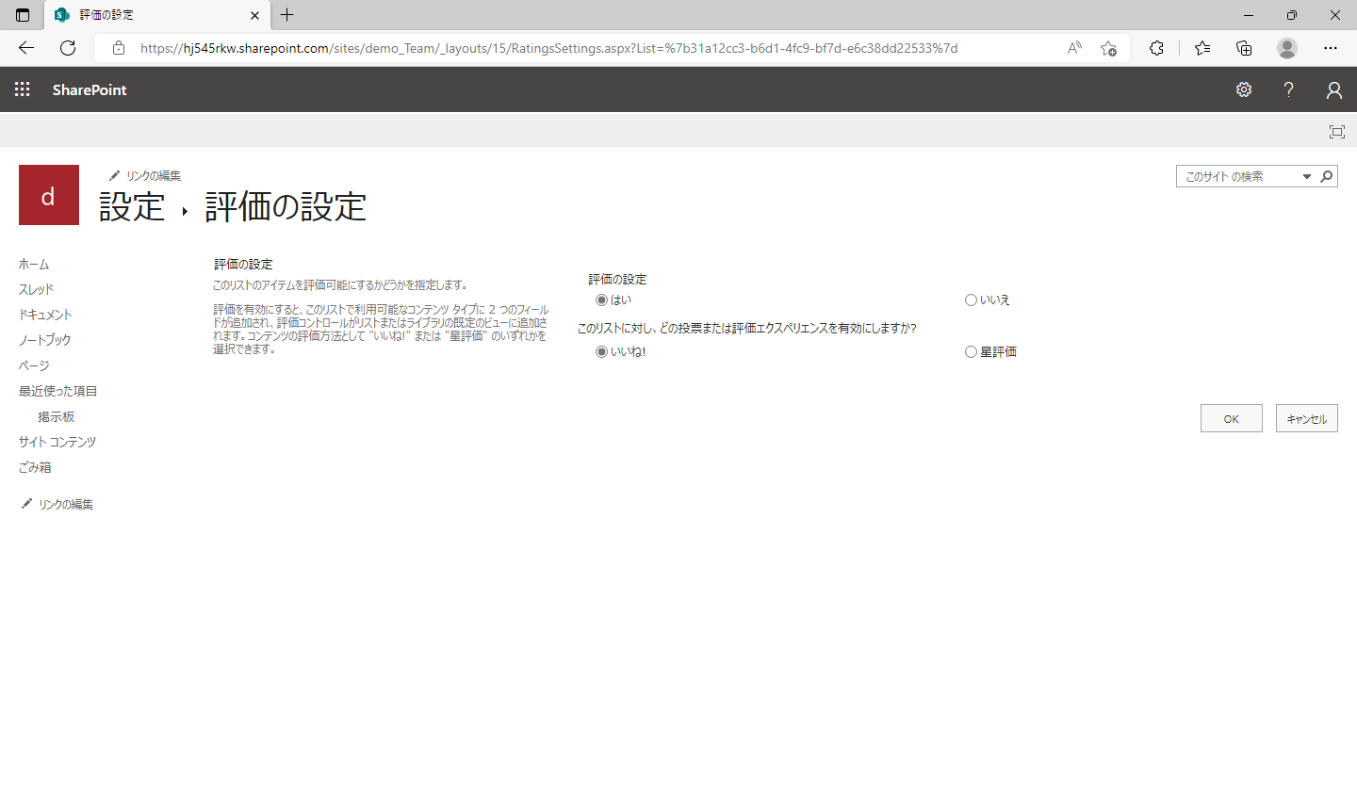The width and height of the screenshot is (1357, 810).
Task: Open ノートブック in the left navigation
Action: tap(45, 340)
